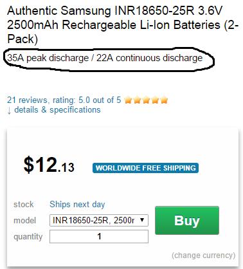Click the fifth rating star

[164, 100]
